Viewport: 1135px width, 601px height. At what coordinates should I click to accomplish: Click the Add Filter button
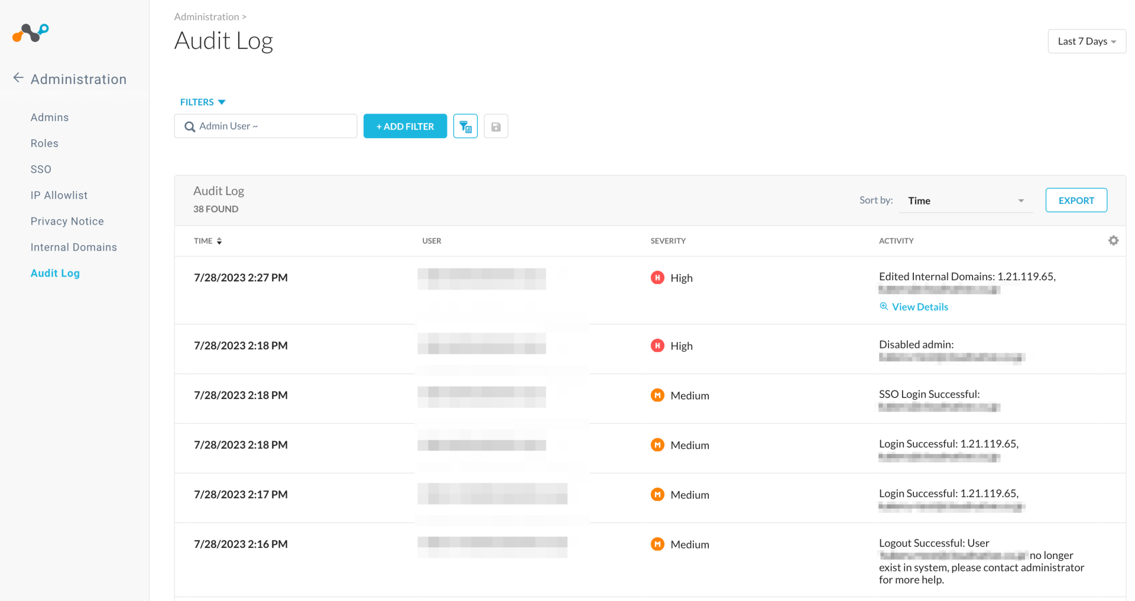[x=405, y=126]
